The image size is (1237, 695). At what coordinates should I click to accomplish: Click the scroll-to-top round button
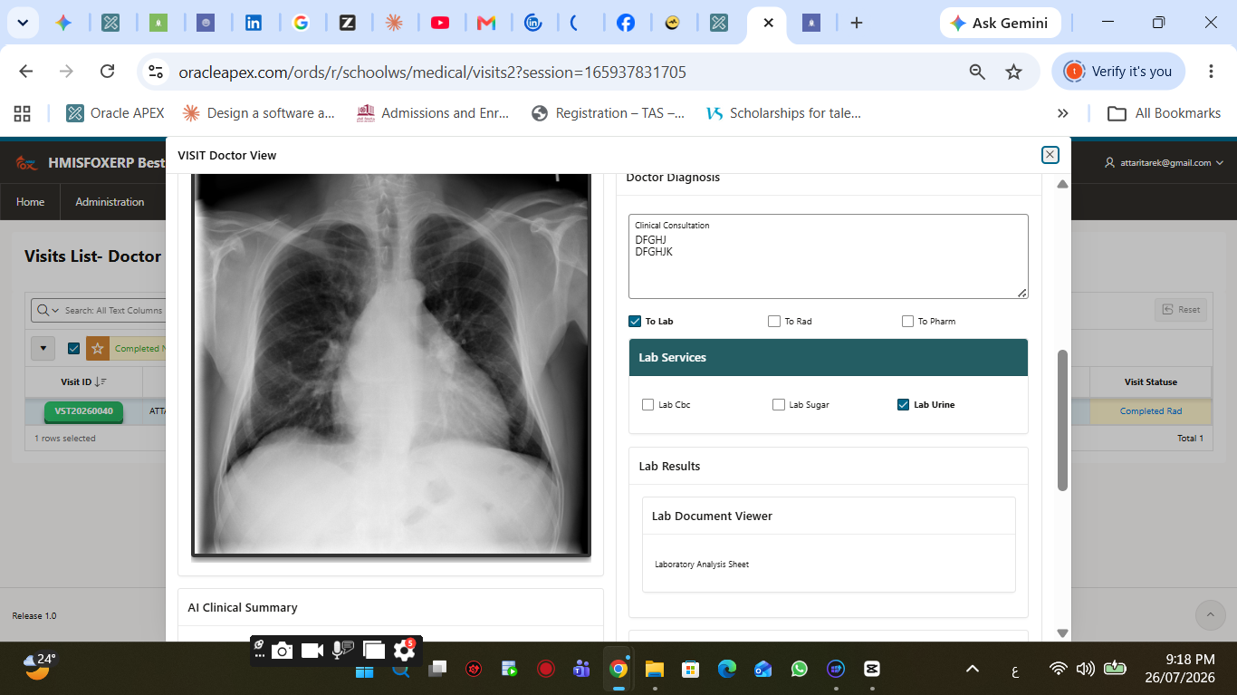pyautogui.click(x=1211, y=615)
